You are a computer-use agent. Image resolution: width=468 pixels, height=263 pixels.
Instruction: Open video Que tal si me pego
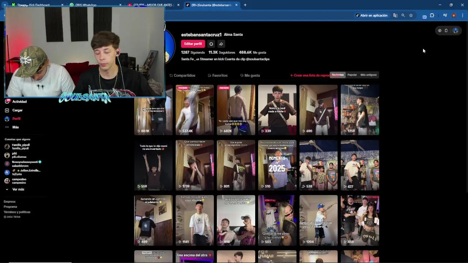coord(277,220)
